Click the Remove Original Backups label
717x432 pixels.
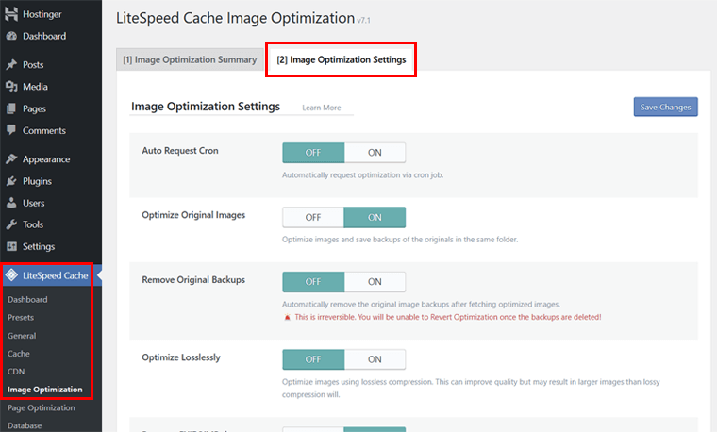(193, 280)
